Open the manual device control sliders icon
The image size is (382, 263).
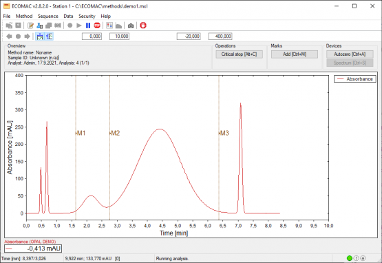point(109,25)
